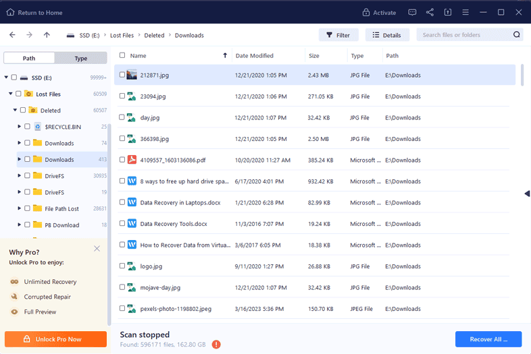Click the Lost Files folder icon

(x=29, y=94)
